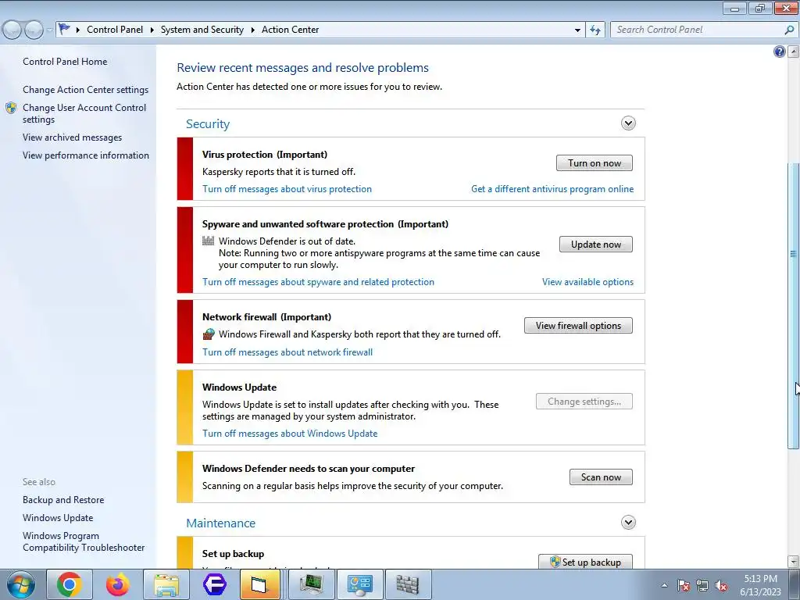This screenshot has width=800, height=600.
Task: Click Change settings button for Windows Update
Action: pos(584,402)
